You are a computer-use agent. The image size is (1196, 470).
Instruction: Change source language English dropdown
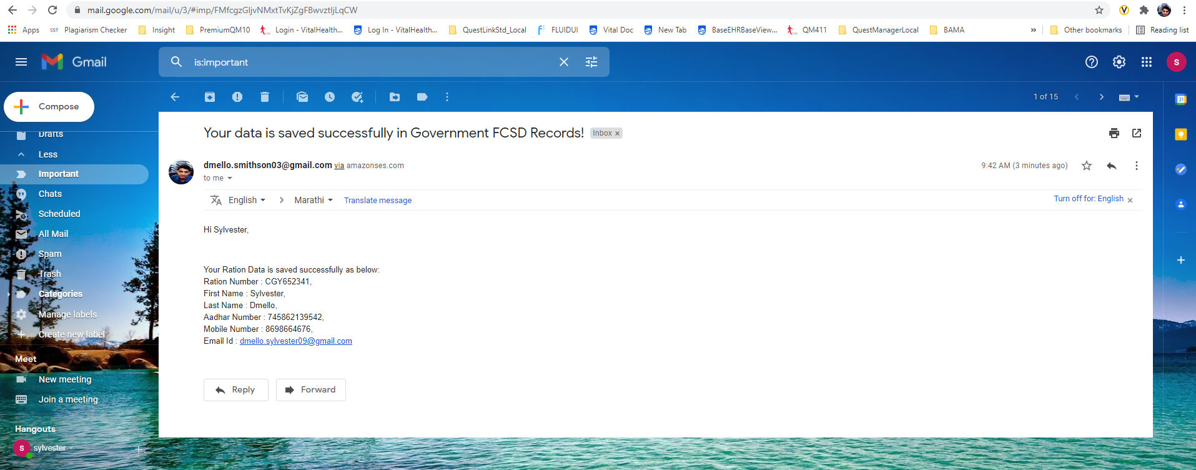[247, 200]
